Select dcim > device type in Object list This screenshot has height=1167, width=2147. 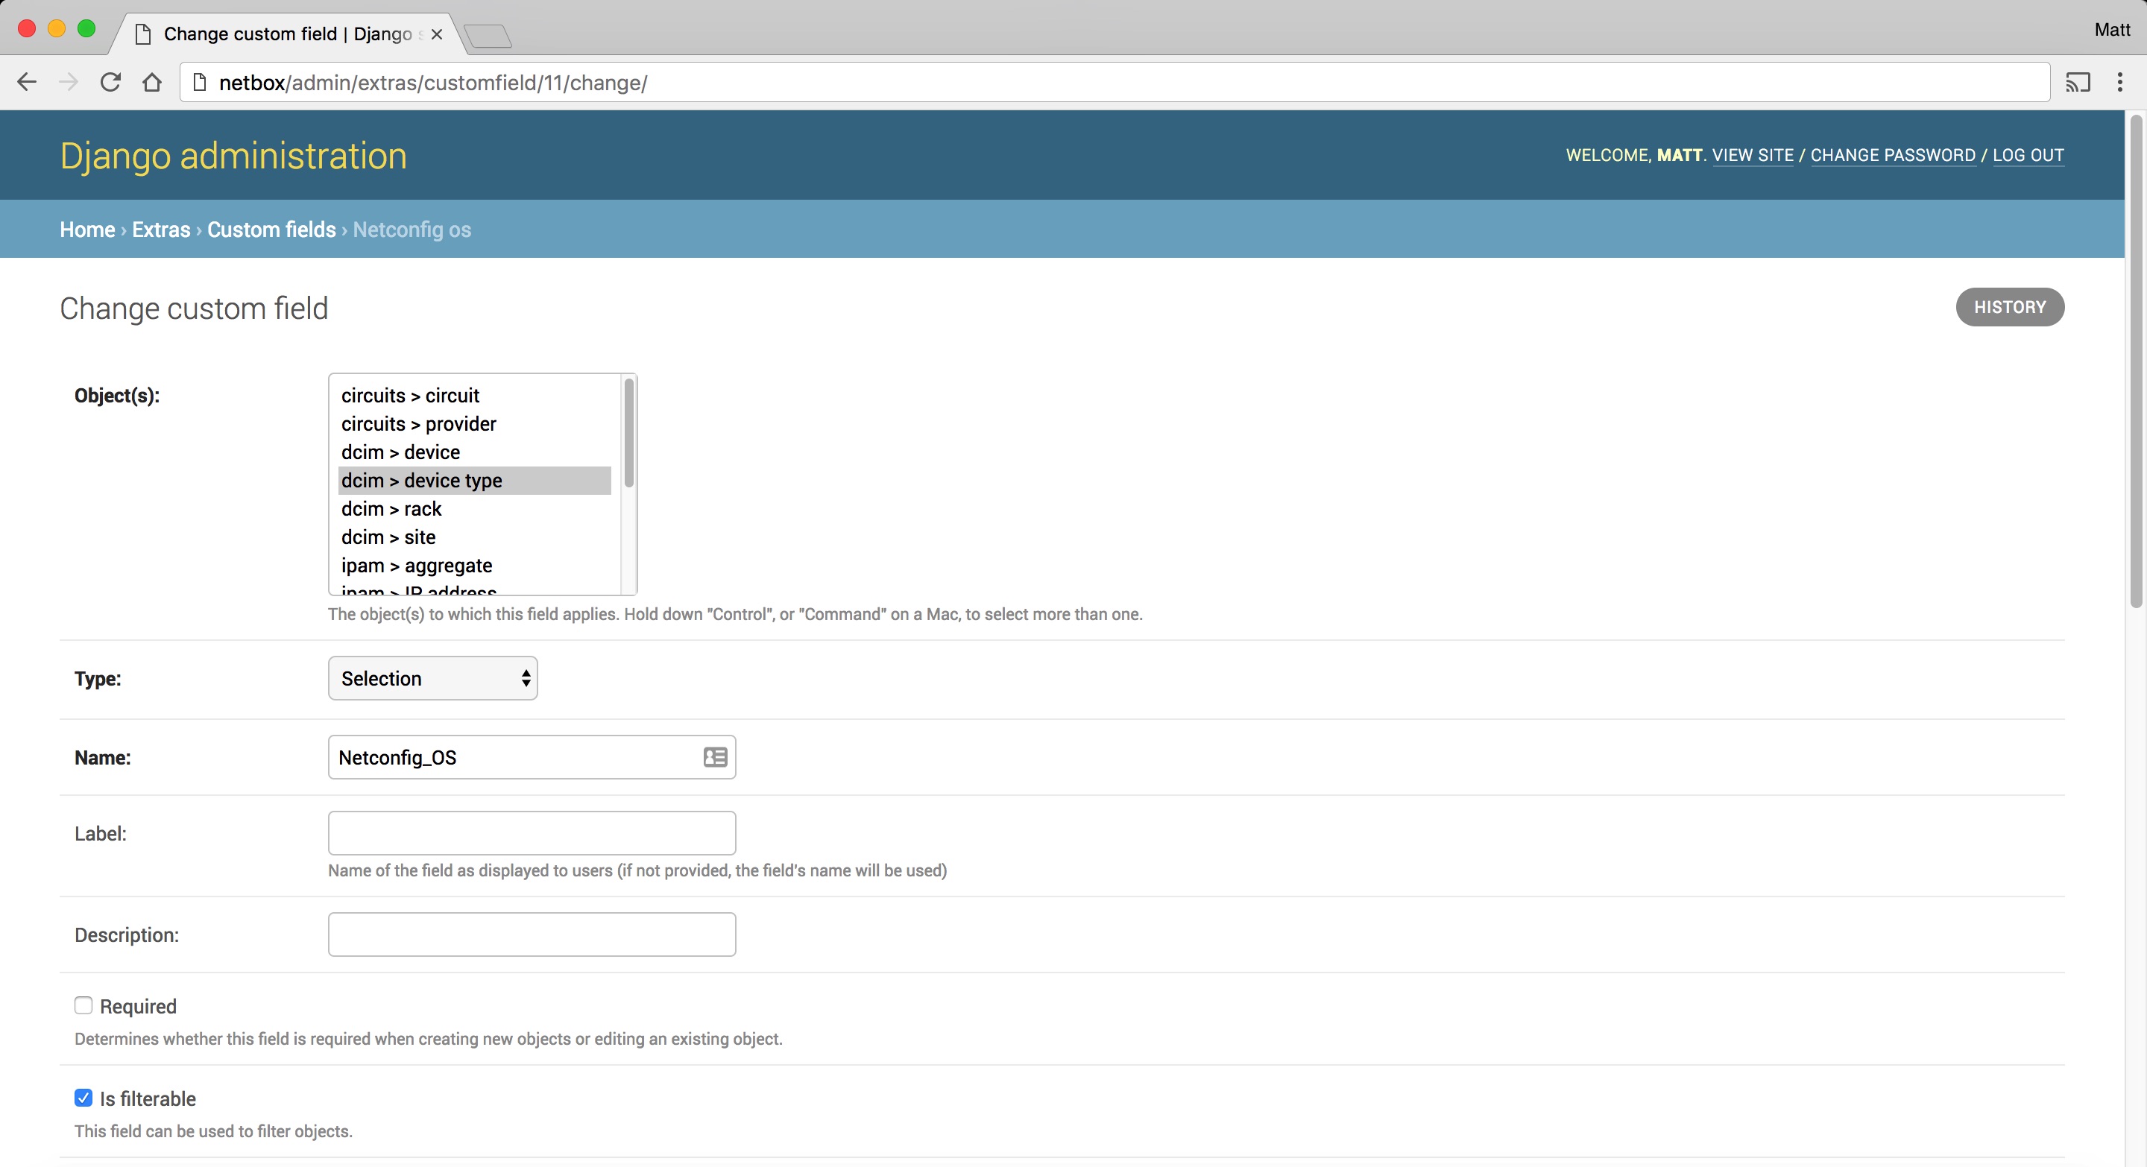click(x=474, y=481)
